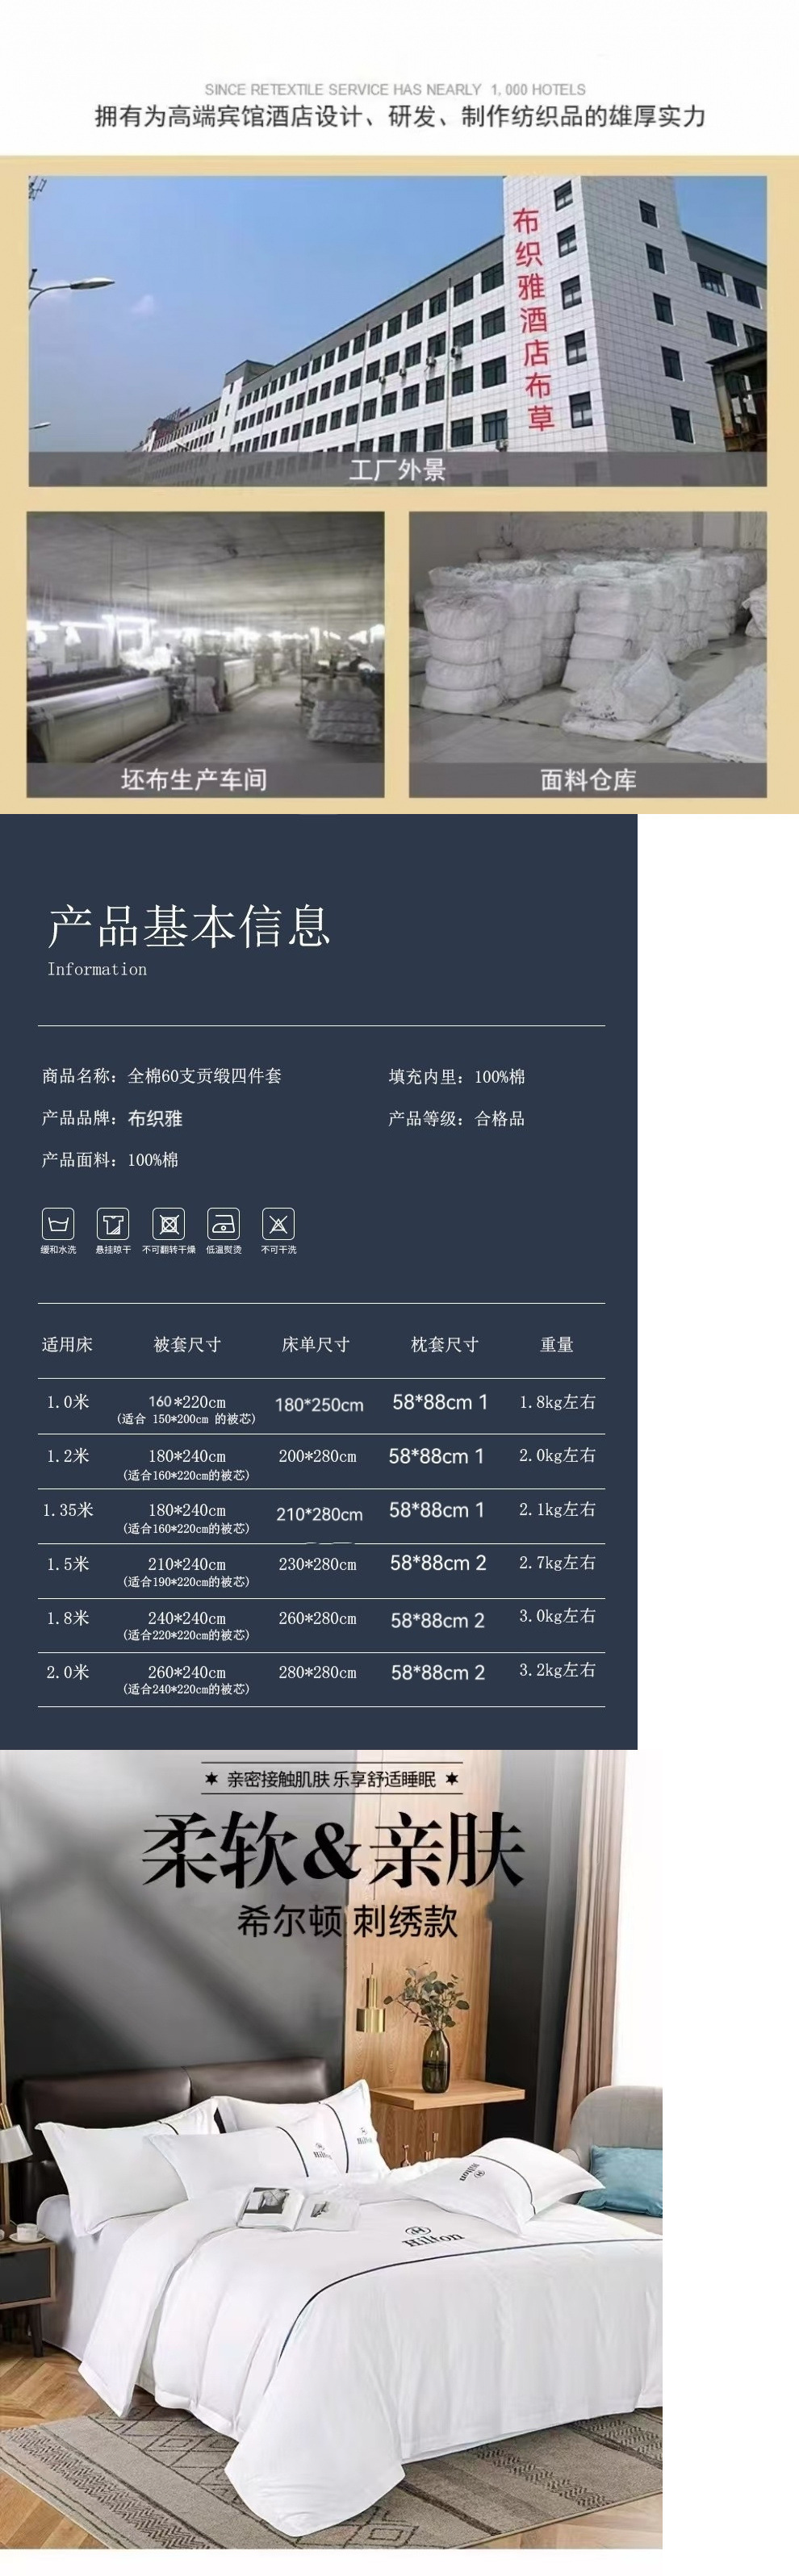Click the right star after 乐享舒适睡眠 banner
Viewport: 799px width, 2576px height.
[x=452, y=1779]
